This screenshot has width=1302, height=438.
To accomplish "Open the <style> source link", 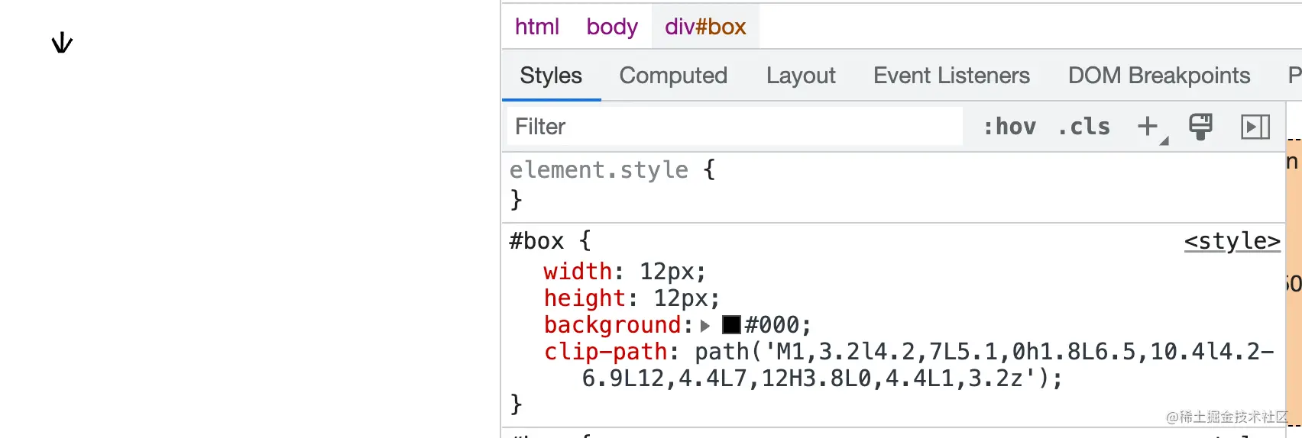I will (x=1232, y=241).
